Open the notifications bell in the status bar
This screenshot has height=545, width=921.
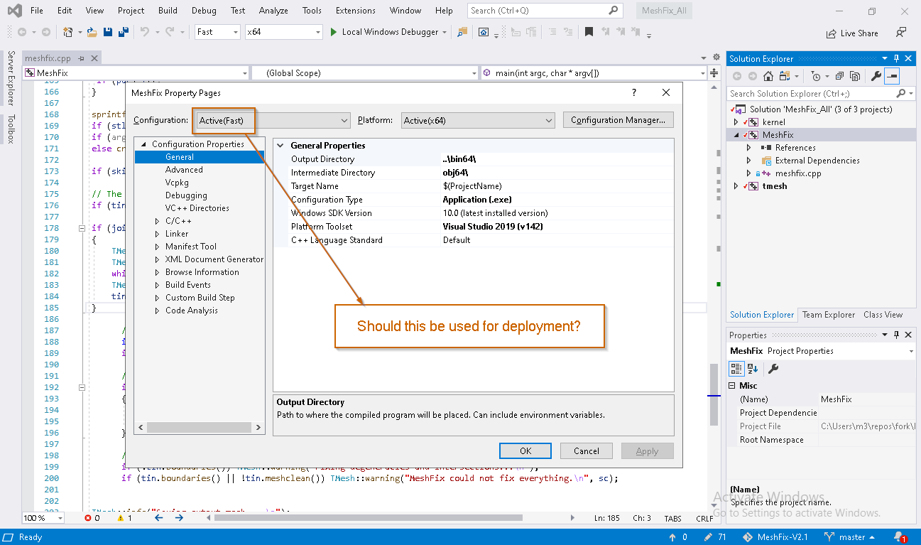[x=898, y=538]
